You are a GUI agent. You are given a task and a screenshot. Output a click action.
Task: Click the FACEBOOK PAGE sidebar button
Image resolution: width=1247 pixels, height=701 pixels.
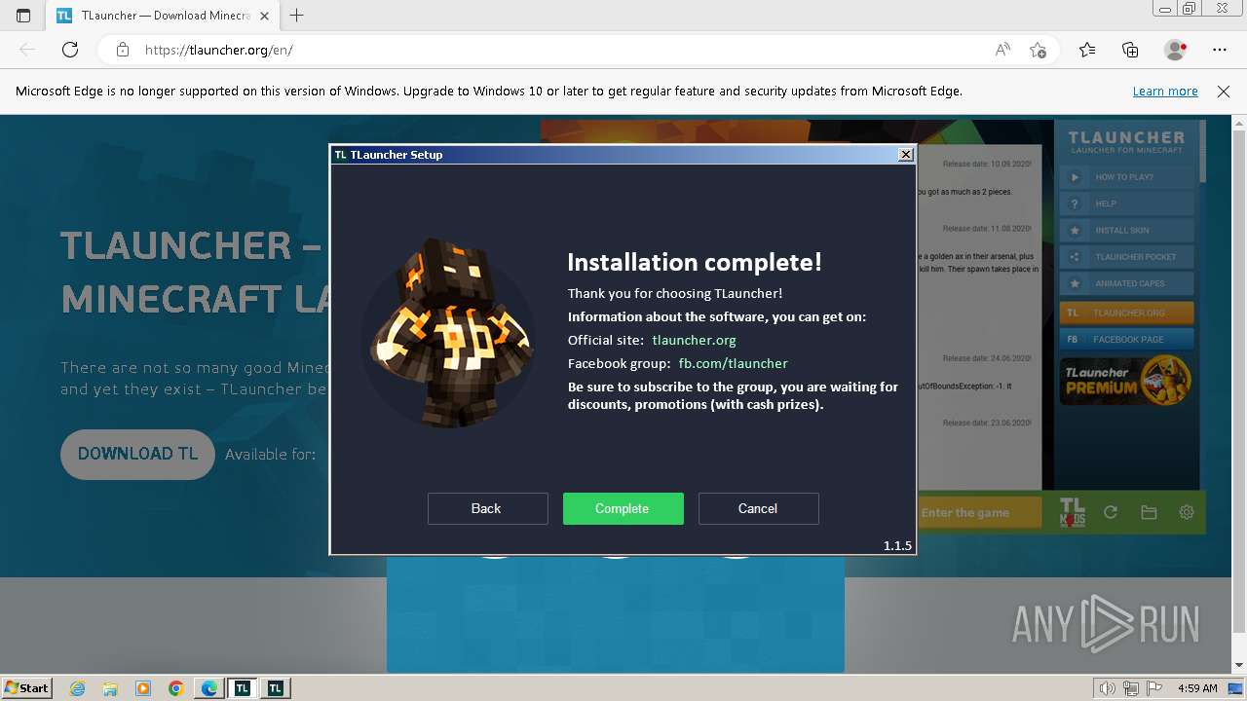coord(1127,339)
